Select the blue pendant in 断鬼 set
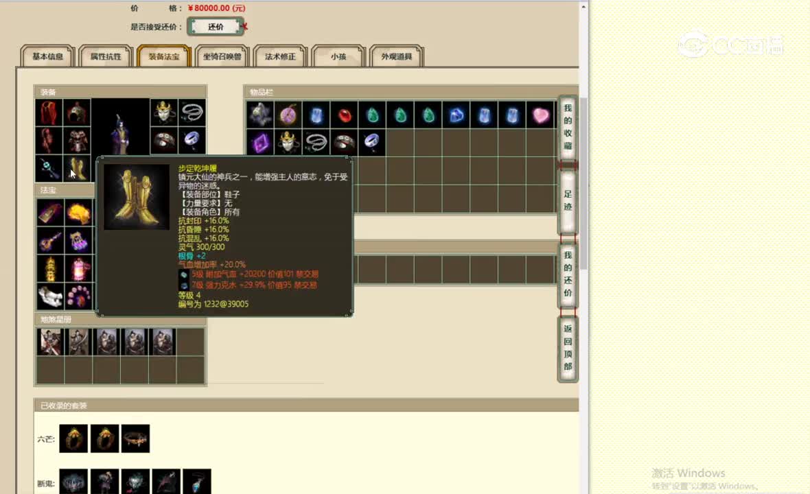The width and height of the screenshot is (810, 494). pyautogui.click(x=197, y=482)
